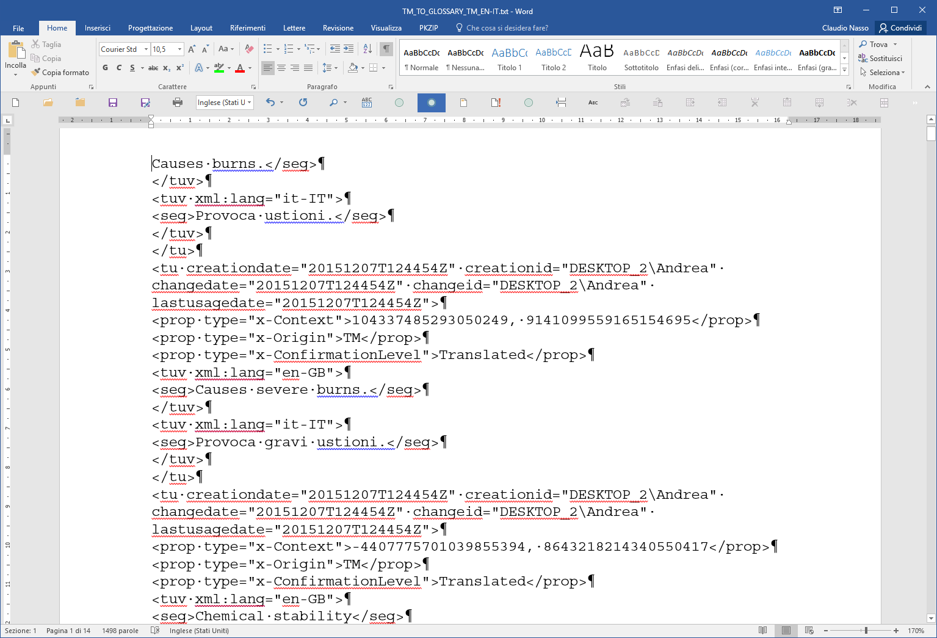This screenshot has width=937, height=638.
Task: Apply the red font color
Action: click(x=240, y=68)
